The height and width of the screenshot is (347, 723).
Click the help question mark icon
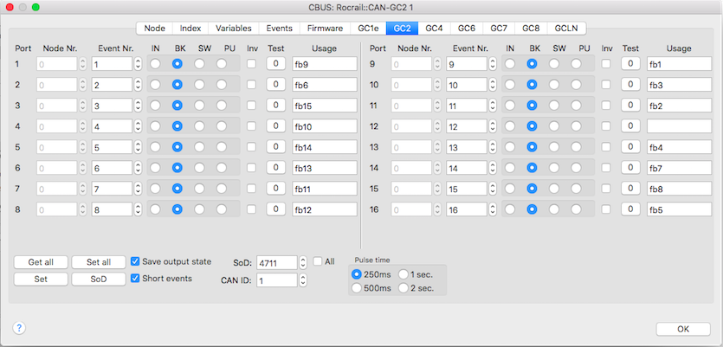(19, 328)
